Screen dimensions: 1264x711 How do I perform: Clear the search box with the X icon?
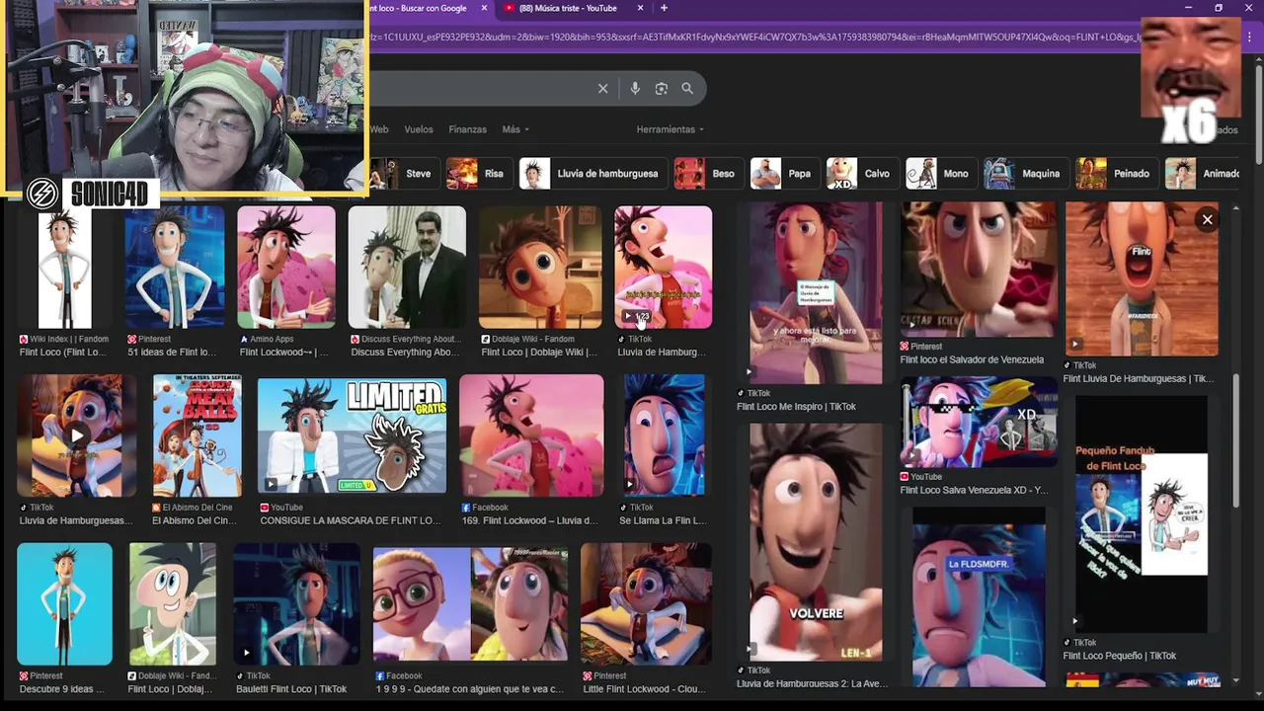click(602, 89)
